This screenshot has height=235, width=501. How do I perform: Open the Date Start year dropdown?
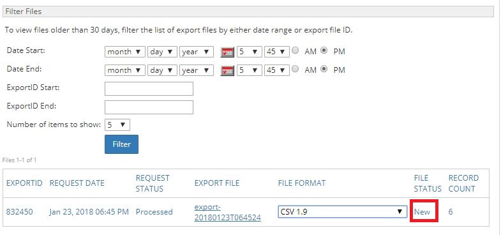[x=196, y=52]
